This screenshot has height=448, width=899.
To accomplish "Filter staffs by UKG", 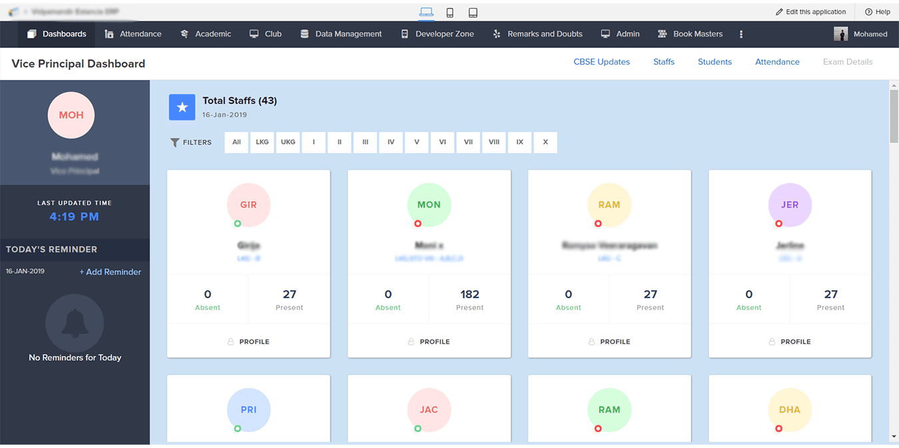I will [x=288, y=142].
